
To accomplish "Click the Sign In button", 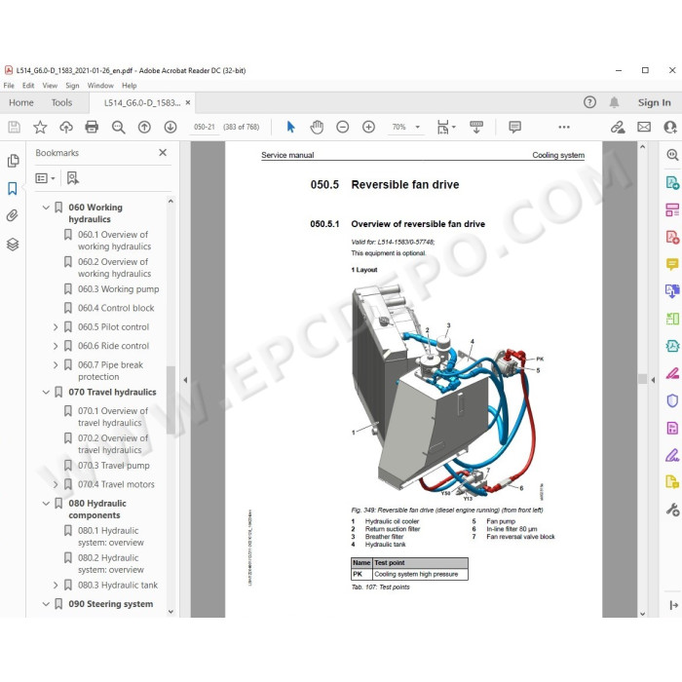I will pyautogui.click(x=654, y=102).
